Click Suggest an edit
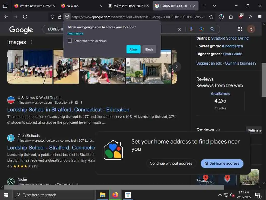The width and height of the screenshot is (266, 200). click(209, 63)
